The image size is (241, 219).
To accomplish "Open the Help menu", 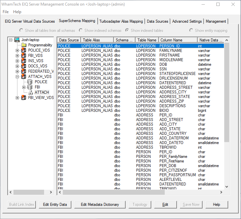I will [17, 12].
